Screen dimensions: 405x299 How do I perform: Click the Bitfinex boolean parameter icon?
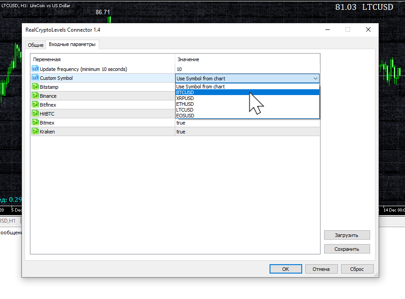point(35,104)
